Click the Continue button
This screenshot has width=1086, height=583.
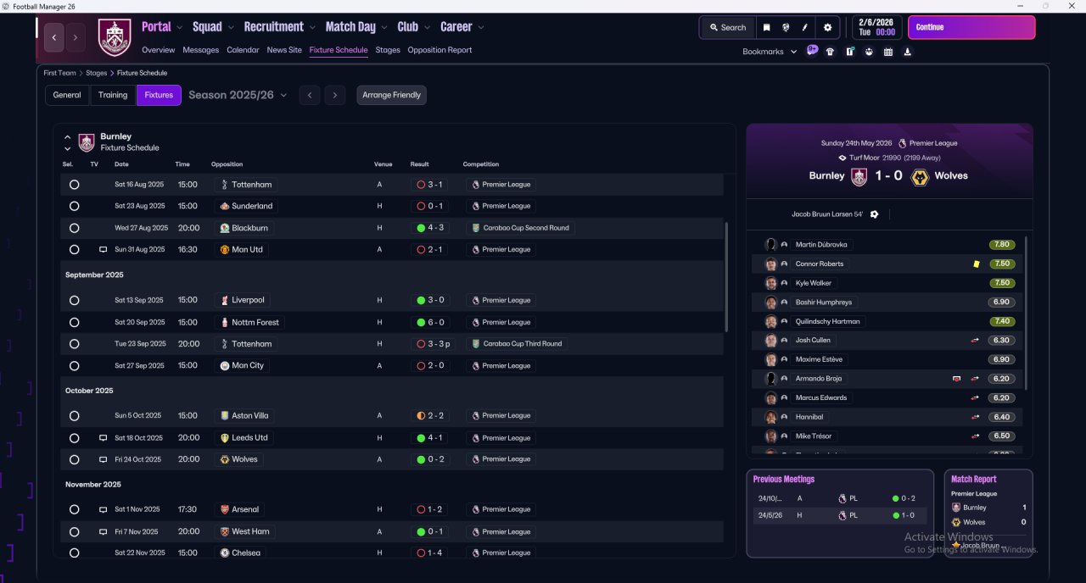point(971,27)
